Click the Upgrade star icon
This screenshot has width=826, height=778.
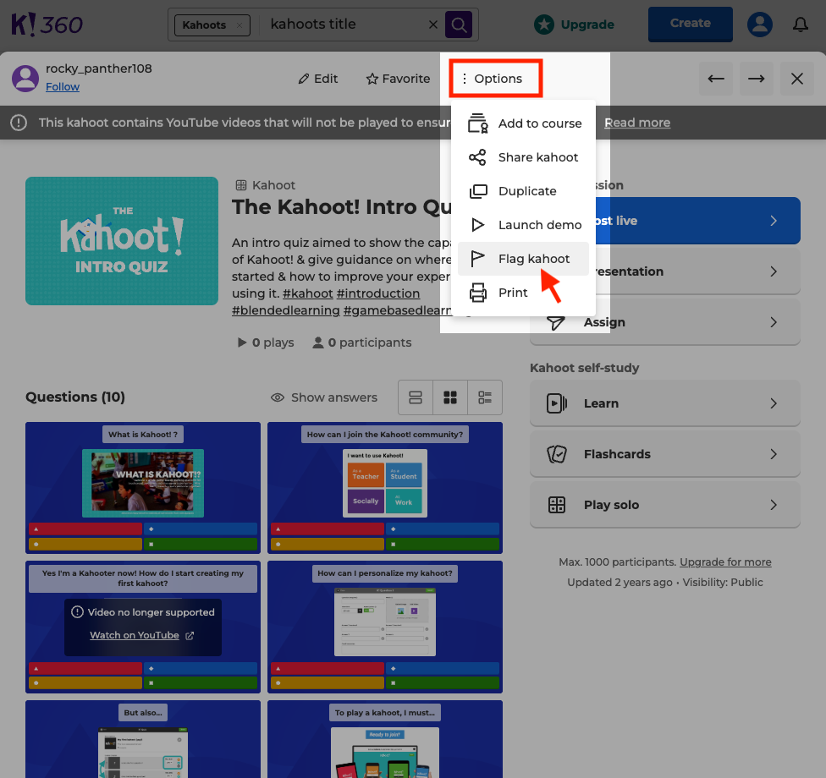(x=544, y=25)
